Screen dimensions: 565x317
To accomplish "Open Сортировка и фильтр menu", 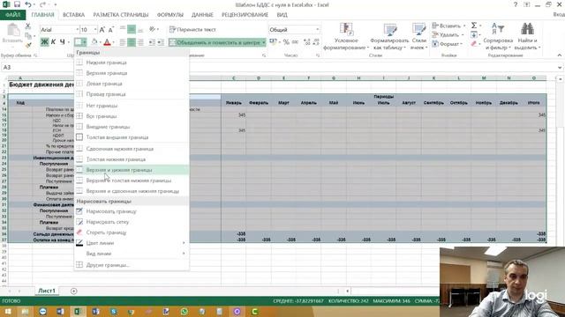I will pyautogui.click(x=498, y=36).
